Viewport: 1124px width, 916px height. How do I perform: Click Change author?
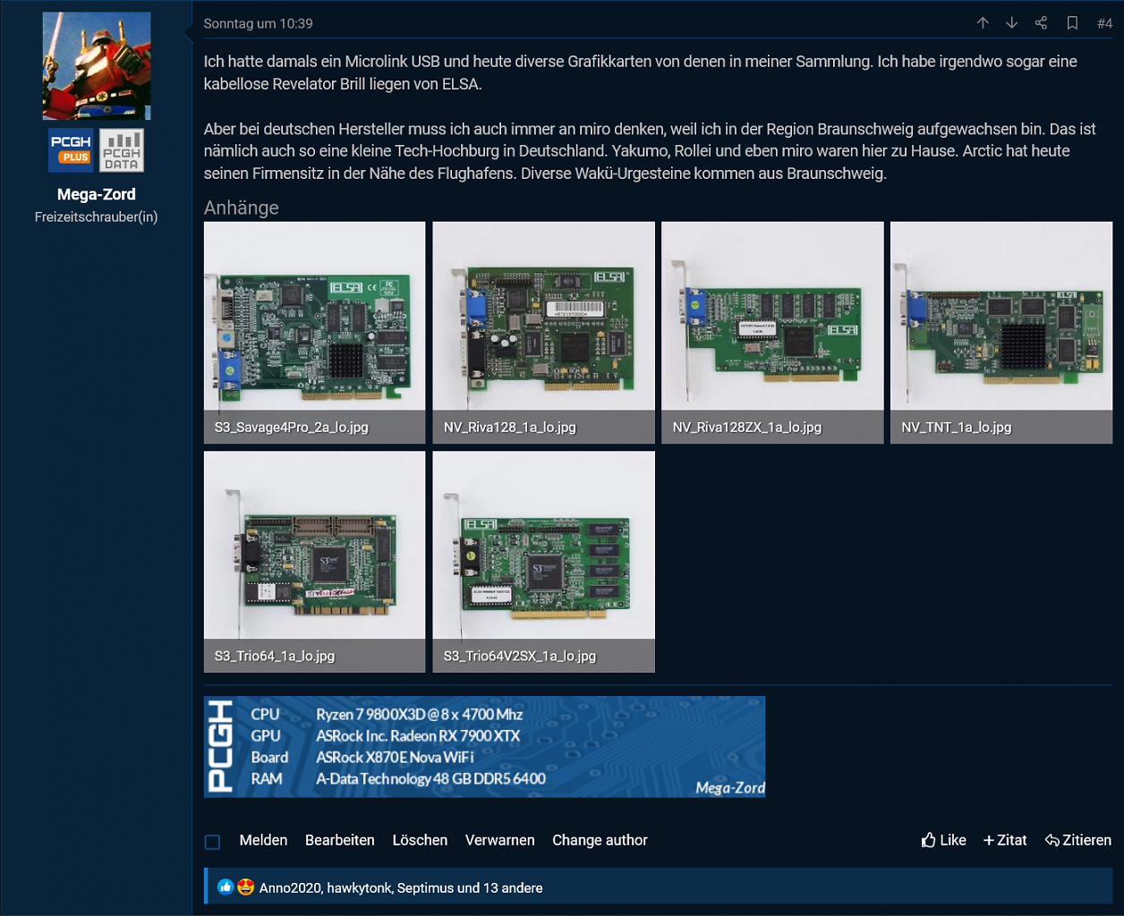[600, 840]
